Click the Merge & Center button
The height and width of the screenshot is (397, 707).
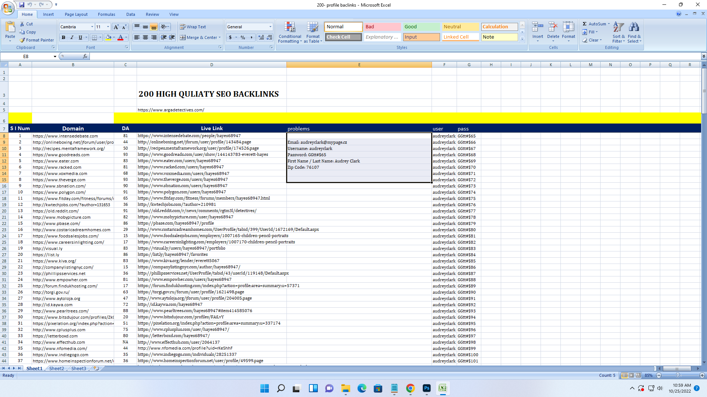pos(200,37)
